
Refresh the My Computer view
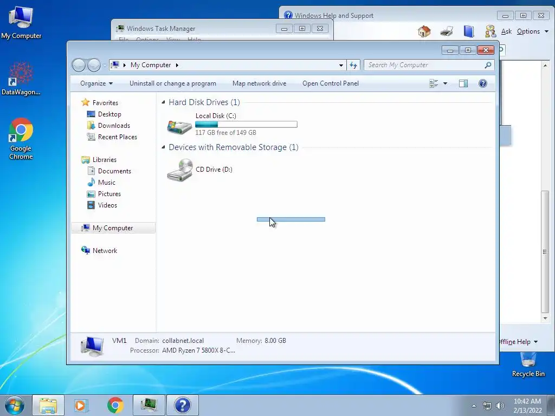click(x=353, y=65)
